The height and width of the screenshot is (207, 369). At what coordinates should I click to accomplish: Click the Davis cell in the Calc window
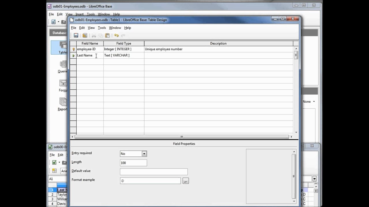[x=62, y=204]
